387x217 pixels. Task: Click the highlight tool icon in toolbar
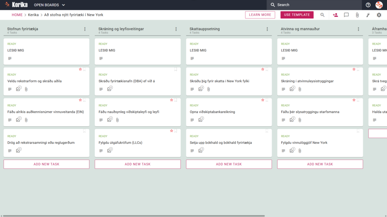click(368, 15)
